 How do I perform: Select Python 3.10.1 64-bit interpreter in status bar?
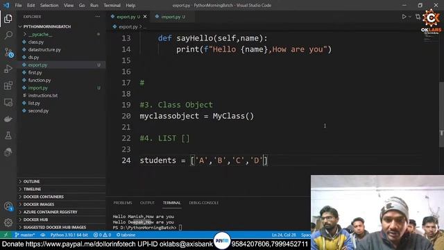(69, 235)
